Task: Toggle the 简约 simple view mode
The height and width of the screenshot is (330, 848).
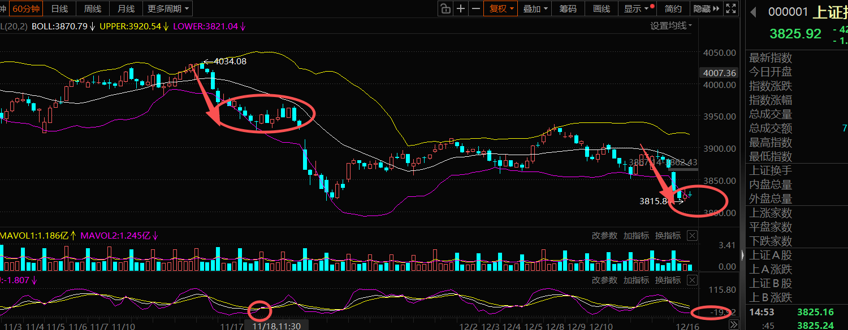Action: 673,8
